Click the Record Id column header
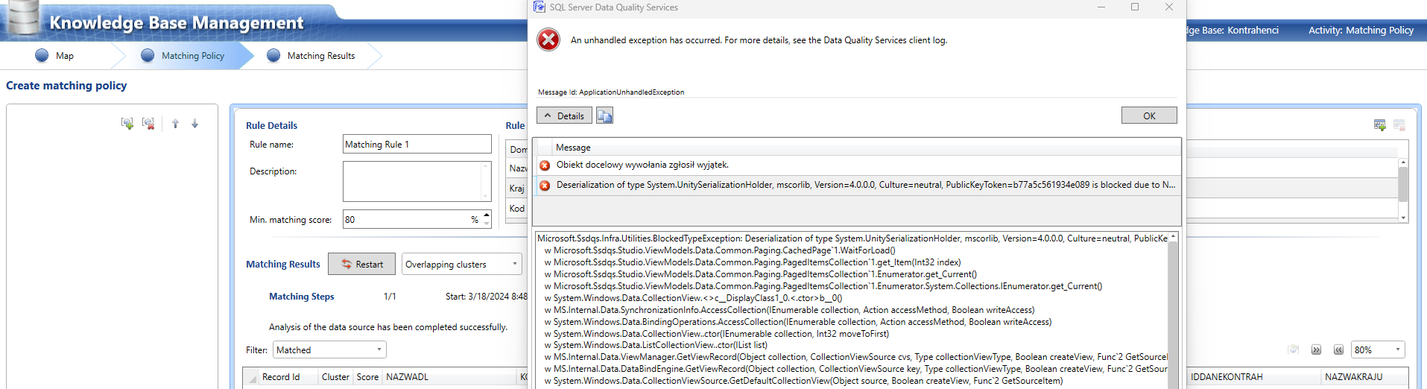 tap(281, 377)
